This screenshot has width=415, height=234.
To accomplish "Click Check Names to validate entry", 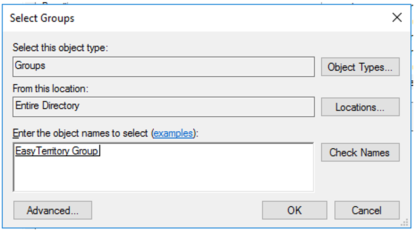I will click(x=360, y=152).
